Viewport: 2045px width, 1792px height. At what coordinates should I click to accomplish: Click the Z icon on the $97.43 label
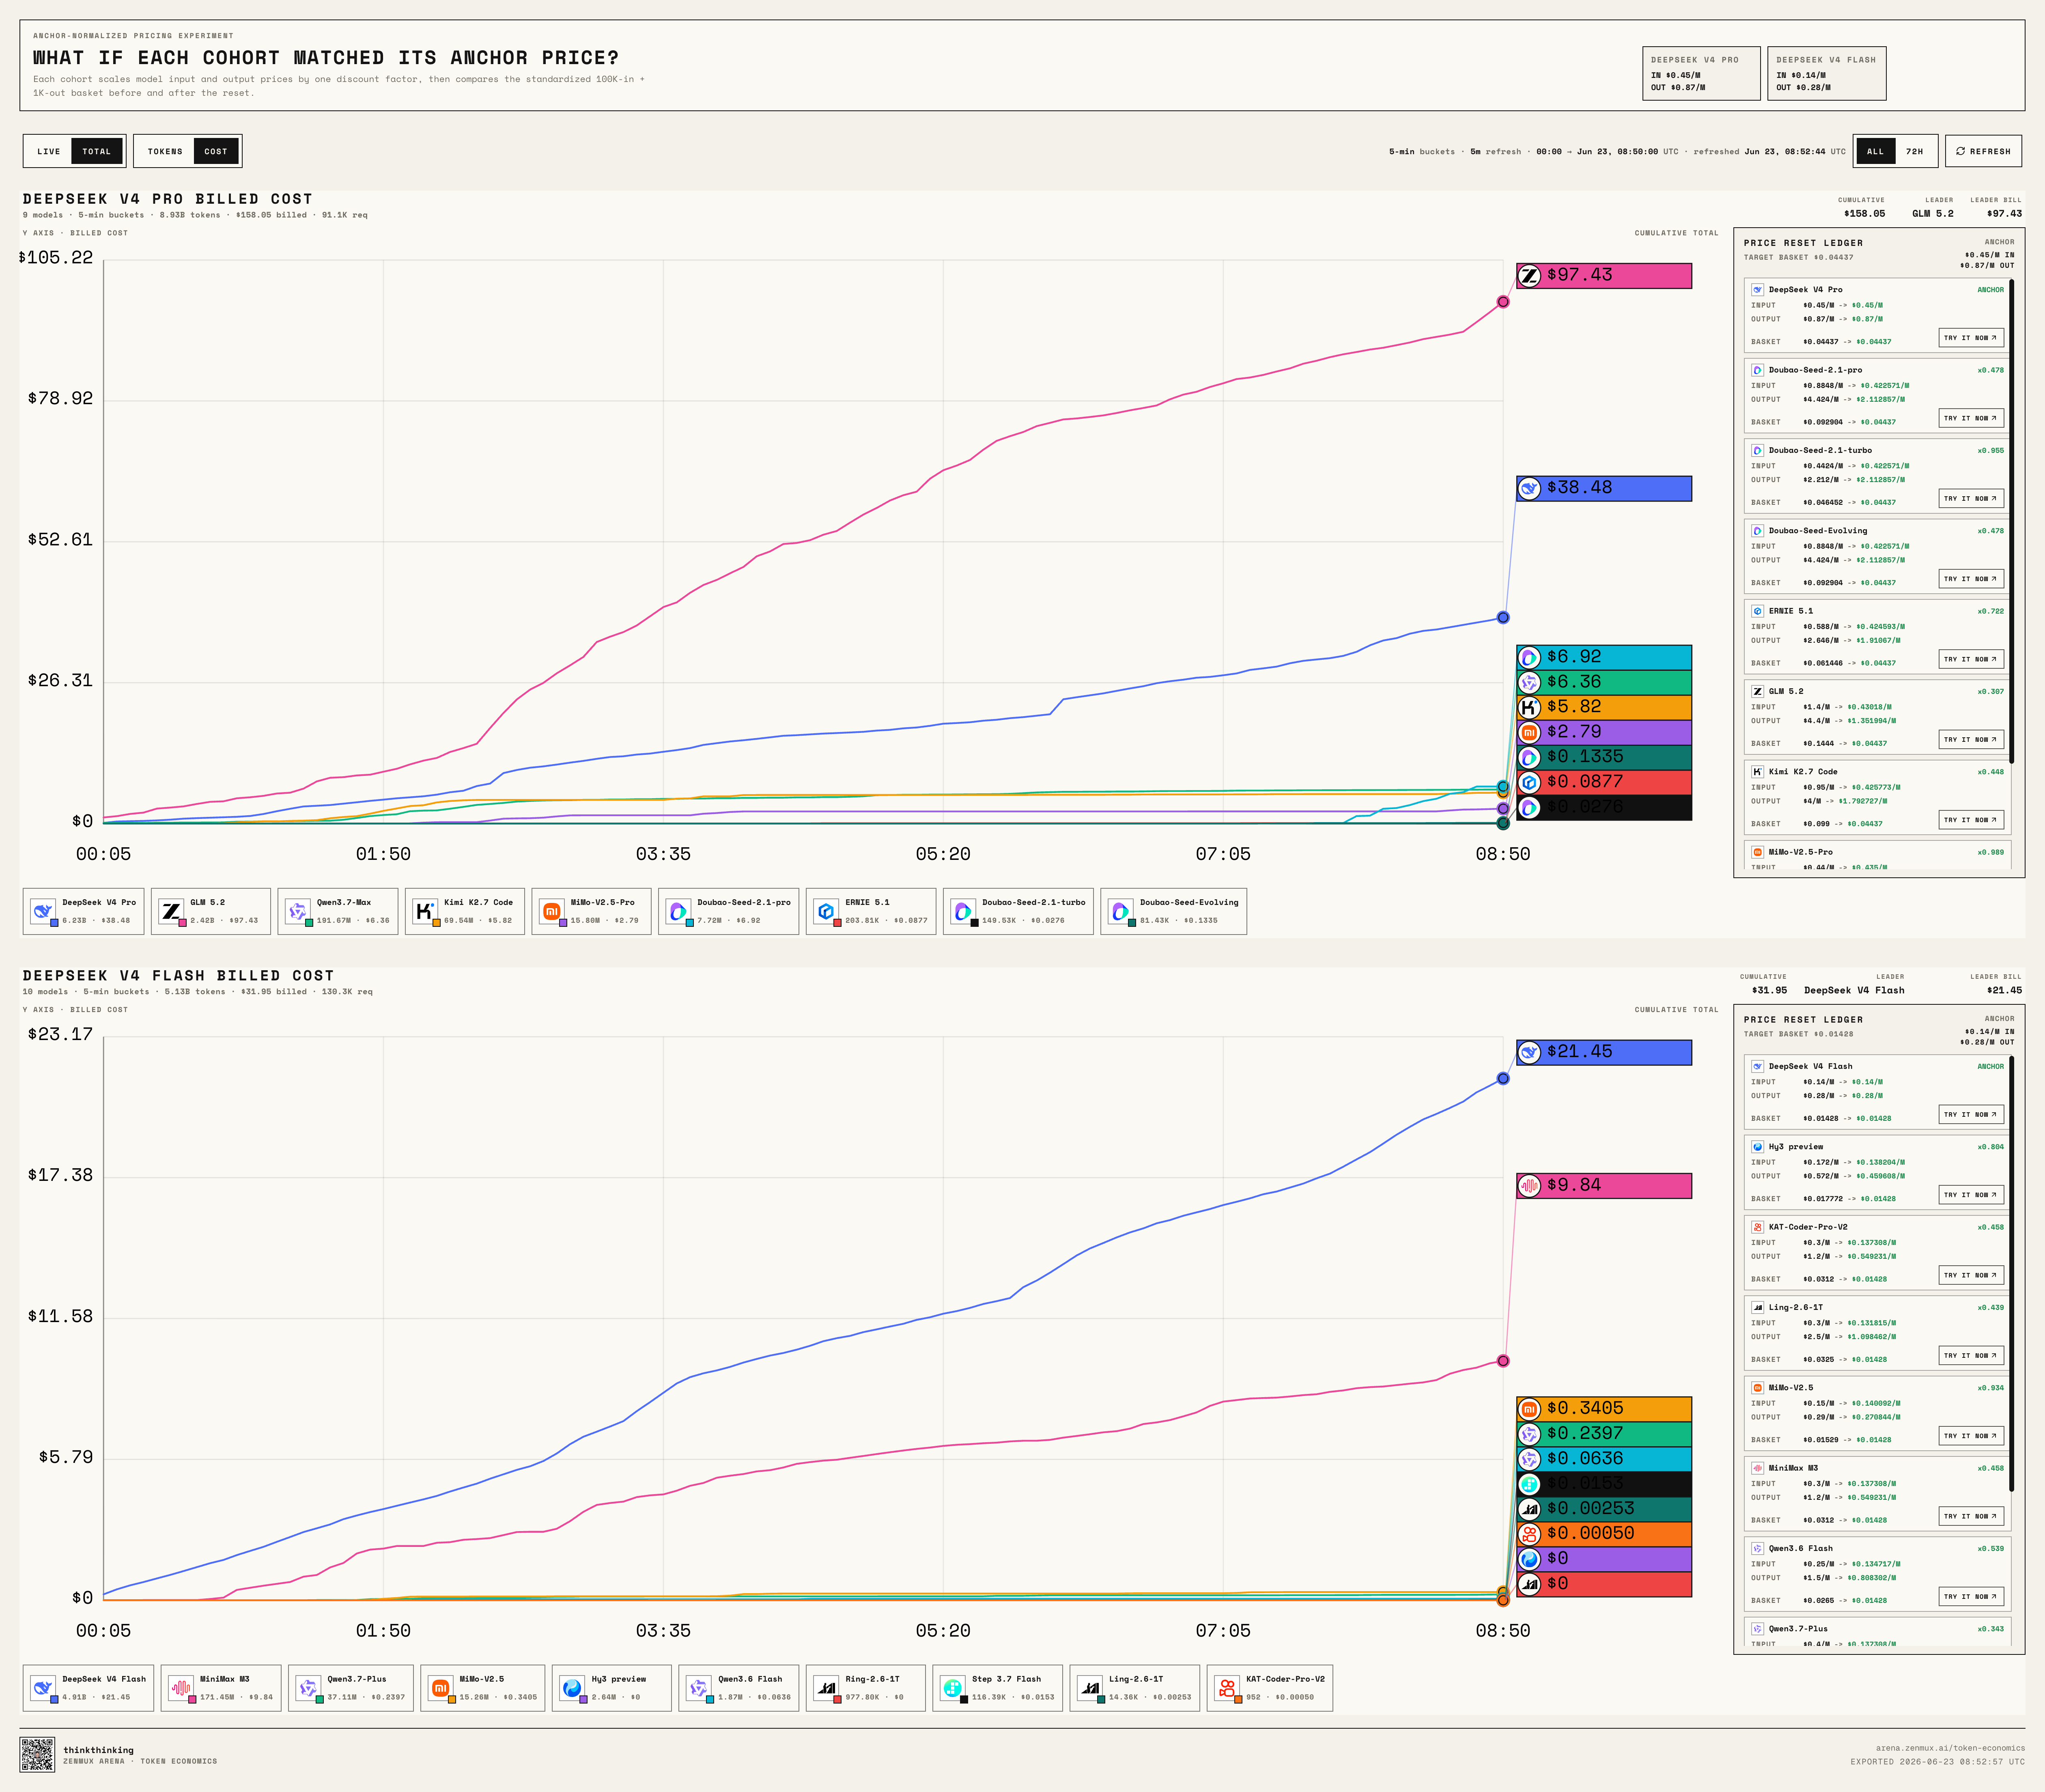(x=1529, y=275)
